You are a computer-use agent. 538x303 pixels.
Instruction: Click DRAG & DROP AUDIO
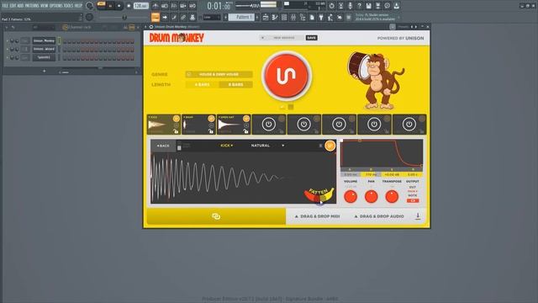pos(379,216)
